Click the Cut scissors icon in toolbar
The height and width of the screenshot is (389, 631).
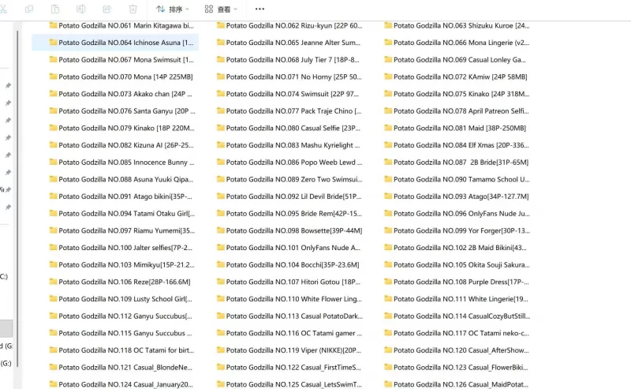pos(3,9)
